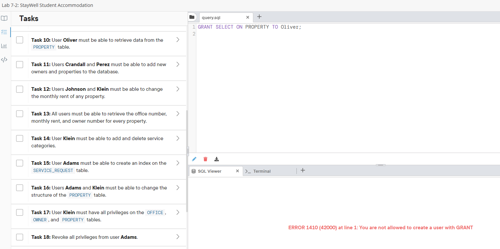
Task: Check the Task 16 checkbox
Action: (20, 188)
